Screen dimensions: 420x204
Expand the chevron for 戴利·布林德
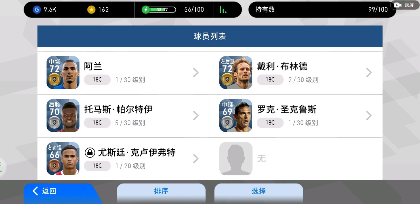pyautogui.click(x=369, y=73)
